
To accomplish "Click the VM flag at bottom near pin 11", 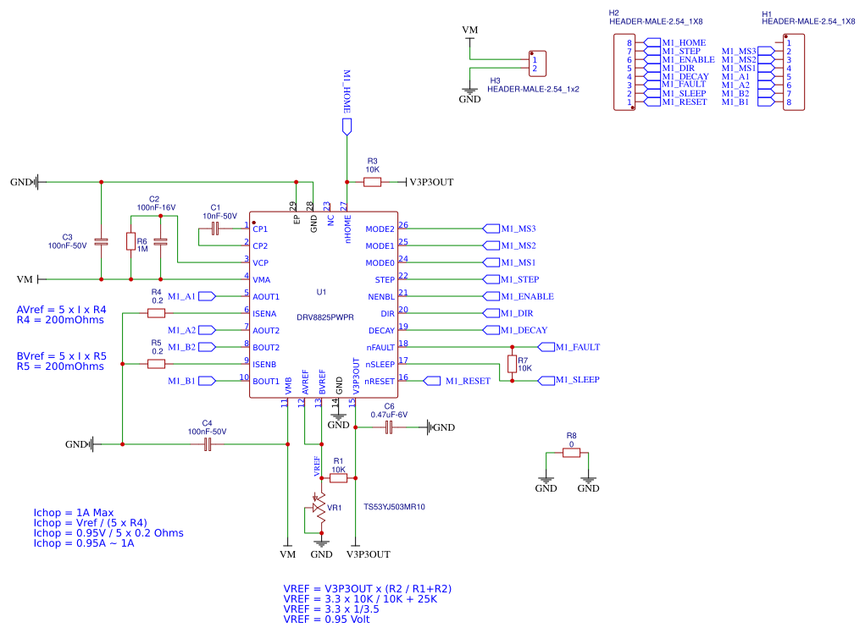I will tap(287, 550).
